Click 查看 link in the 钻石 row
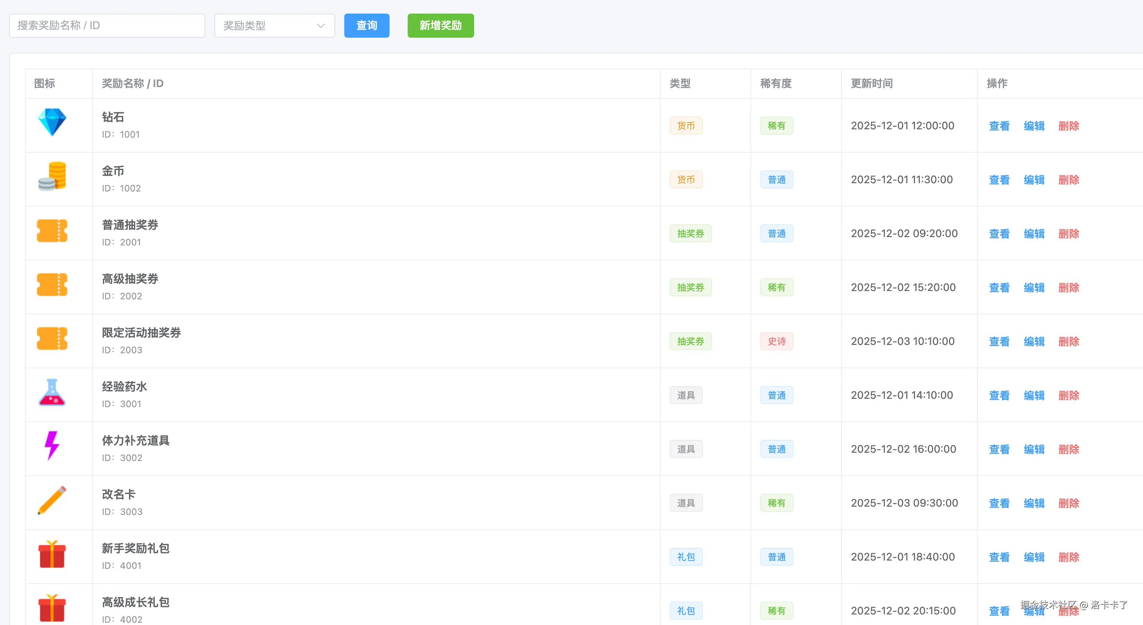The width and height of the screenshot is (1143, 625). [x=999, y=126]
